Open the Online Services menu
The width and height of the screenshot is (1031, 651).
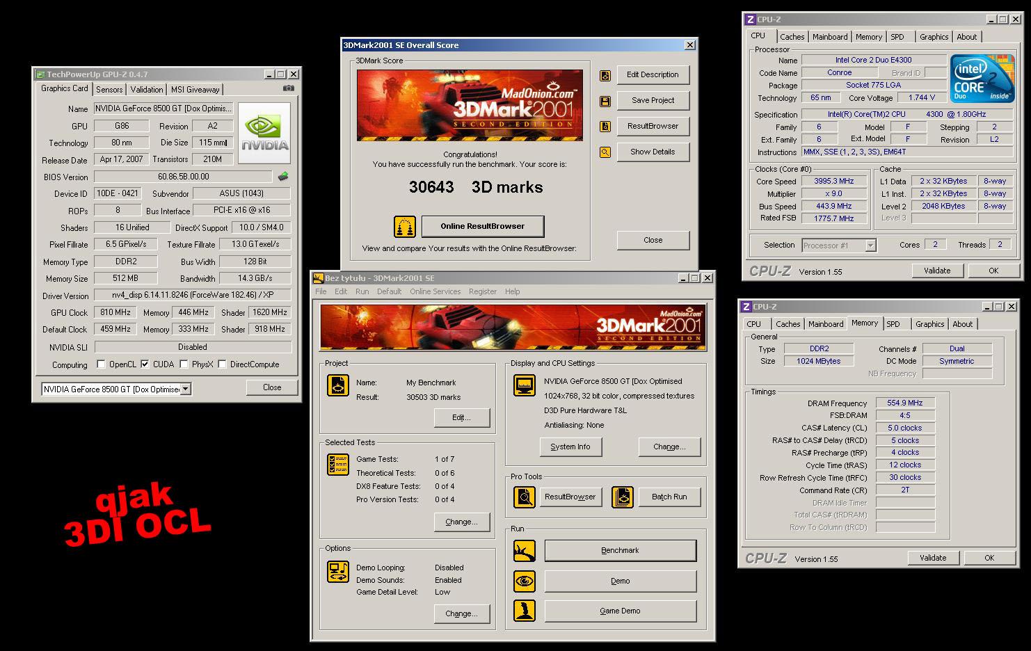(x=435, y=291)
